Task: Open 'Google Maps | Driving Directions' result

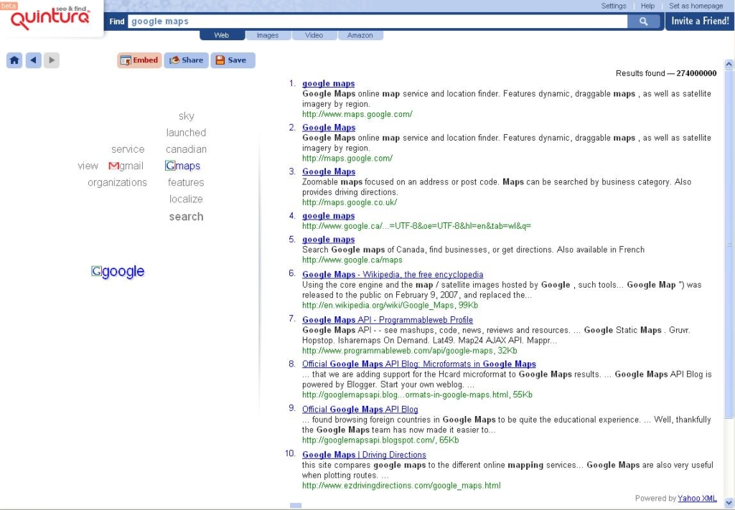Action: click(x=364, y=455)
